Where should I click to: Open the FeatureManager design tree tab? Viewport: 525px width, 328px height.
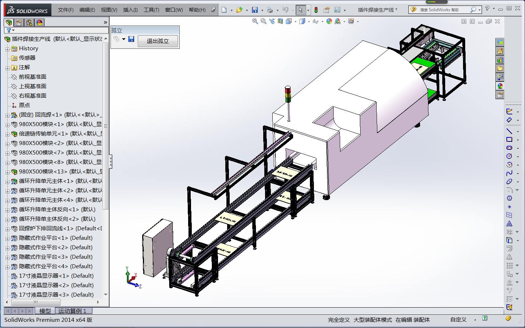coord(9,23)
